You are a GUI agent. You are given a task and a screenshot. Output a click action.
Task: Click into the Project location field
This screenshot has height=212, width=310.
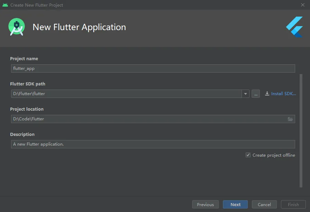tap(149, 119)
